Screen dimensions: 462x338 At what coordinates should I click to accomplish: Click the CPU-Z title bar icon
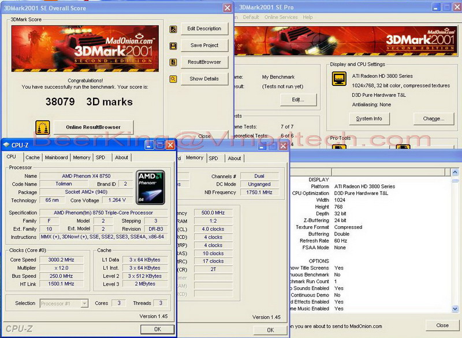click(x=6, y=145)
